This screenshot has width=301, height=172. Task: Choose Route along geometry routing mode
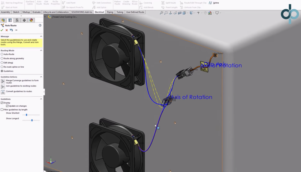click(2, 58)
